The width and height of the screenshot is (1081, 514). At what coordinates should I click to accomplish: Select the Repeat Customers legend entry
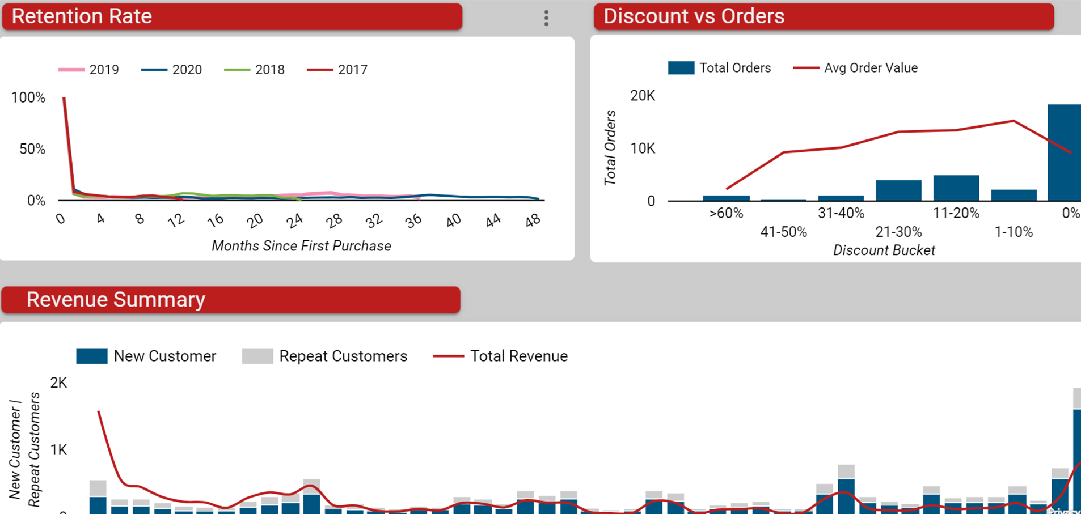point(325,356)
